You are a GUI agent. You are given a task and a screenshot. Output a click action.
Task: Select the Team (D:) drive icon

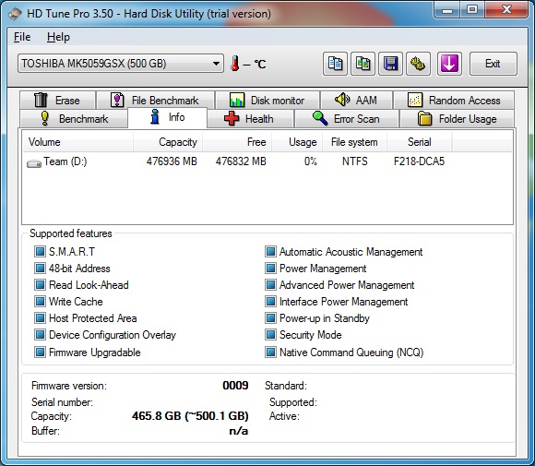tap(34, 163)
